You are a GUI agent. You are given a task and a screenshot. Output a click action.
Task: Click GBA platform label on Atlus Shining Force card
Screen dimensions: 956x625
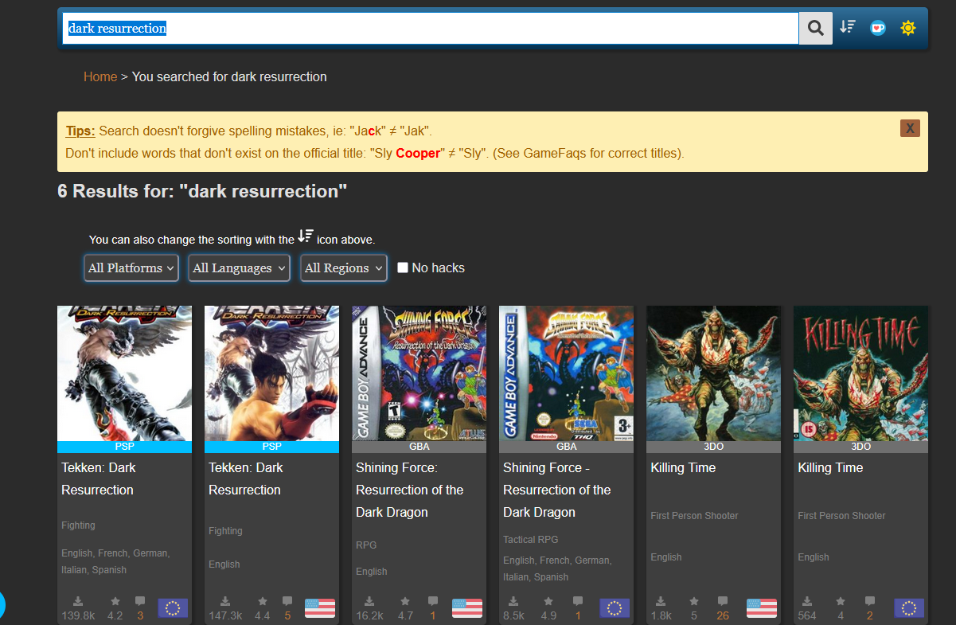[419, 447]
